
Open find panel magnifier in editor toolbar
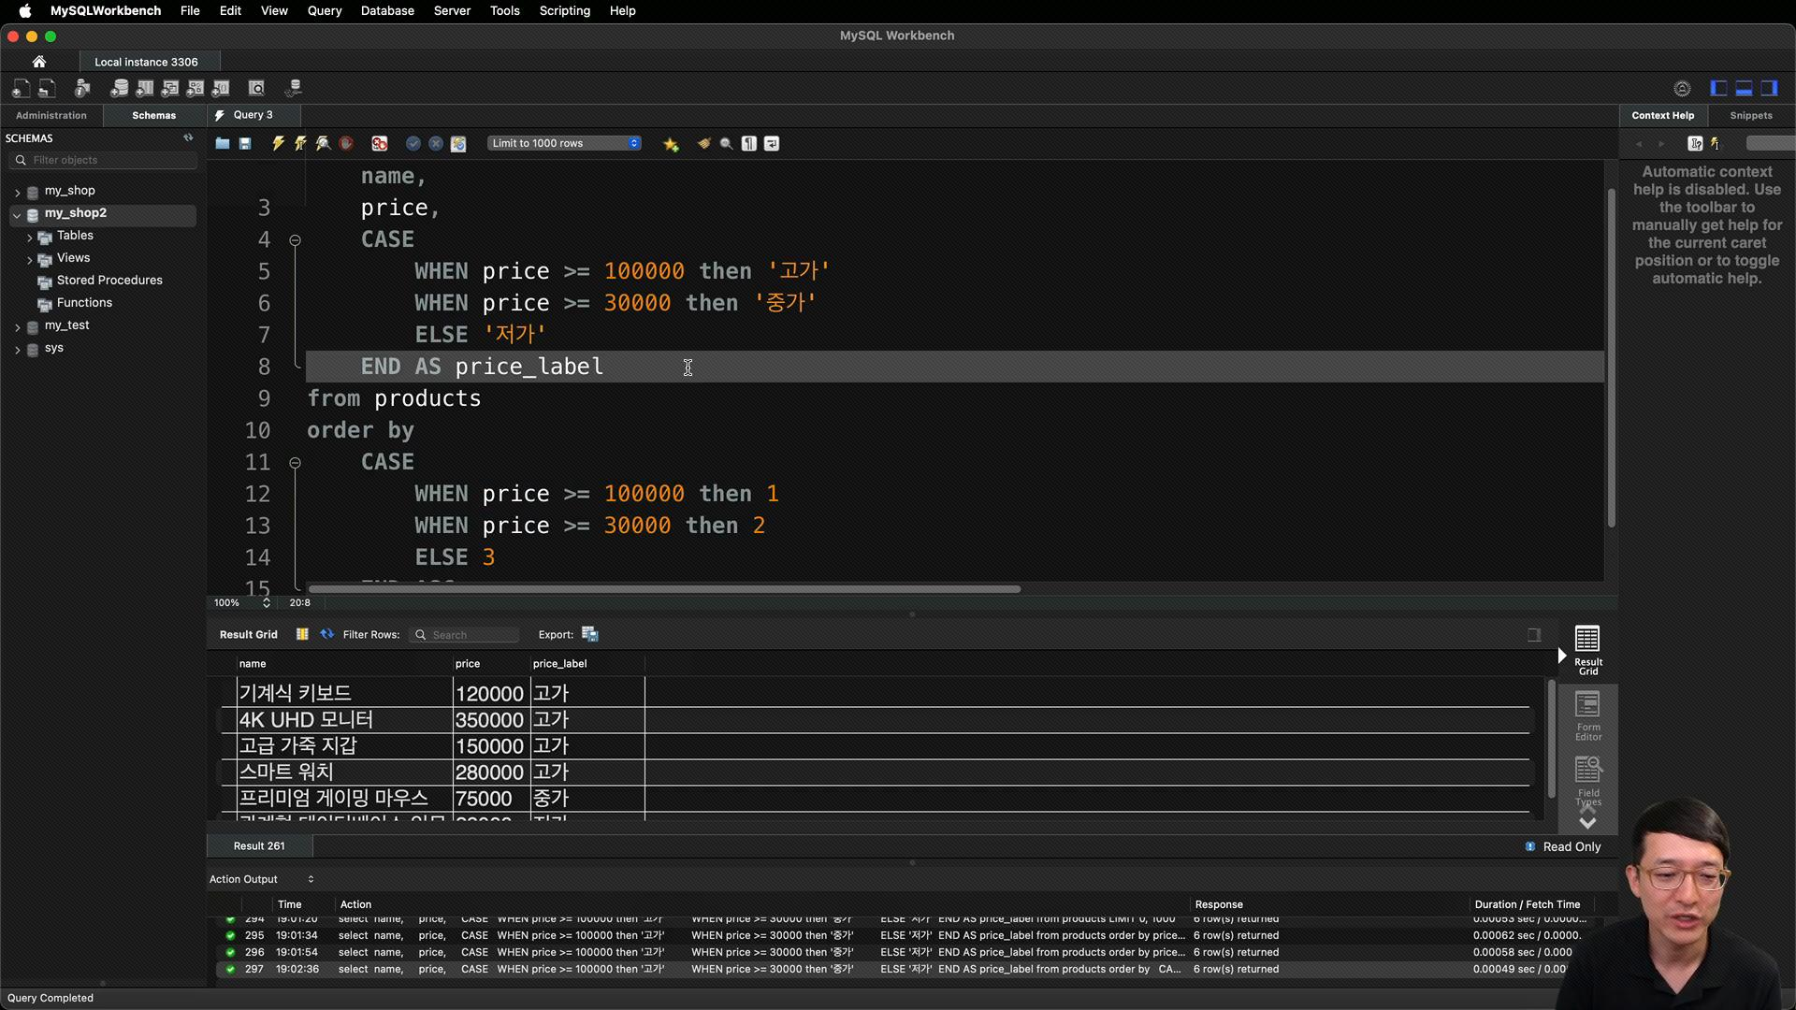(726, 143)
